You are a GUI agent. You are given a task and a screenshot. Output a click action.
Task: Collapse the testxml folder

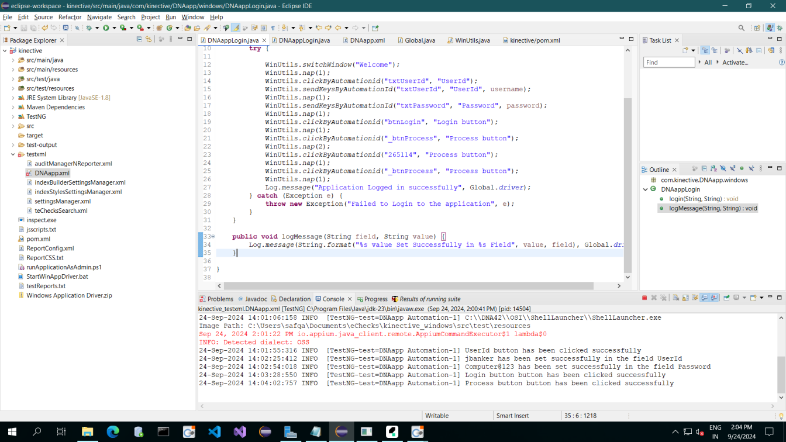tap(13, 154)
